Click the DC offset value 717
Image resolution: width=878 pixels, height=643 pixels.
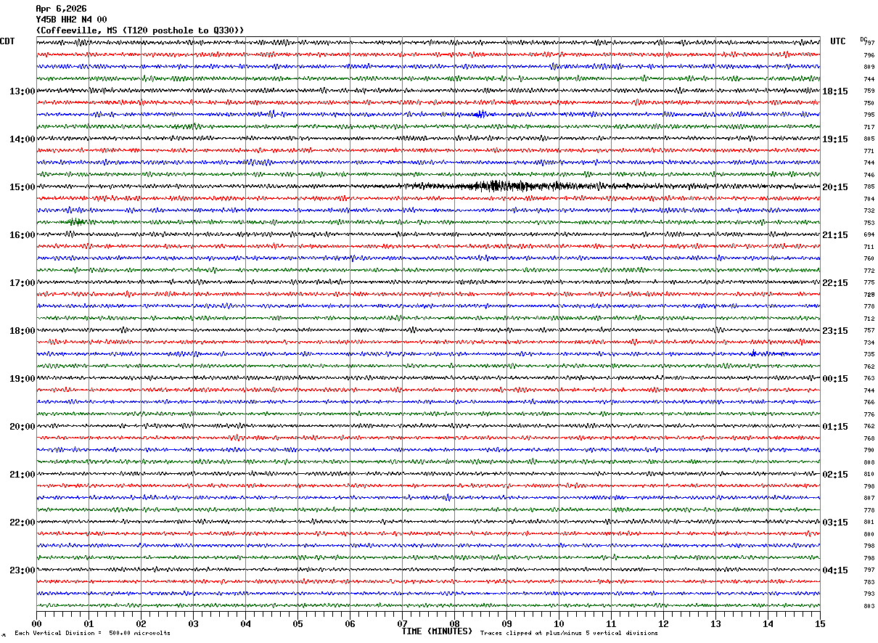869,127
